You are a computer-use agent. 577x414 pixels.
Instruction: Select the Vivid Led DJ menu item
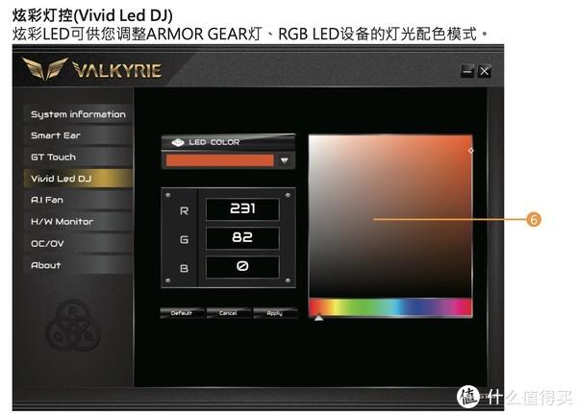[78, 179]
